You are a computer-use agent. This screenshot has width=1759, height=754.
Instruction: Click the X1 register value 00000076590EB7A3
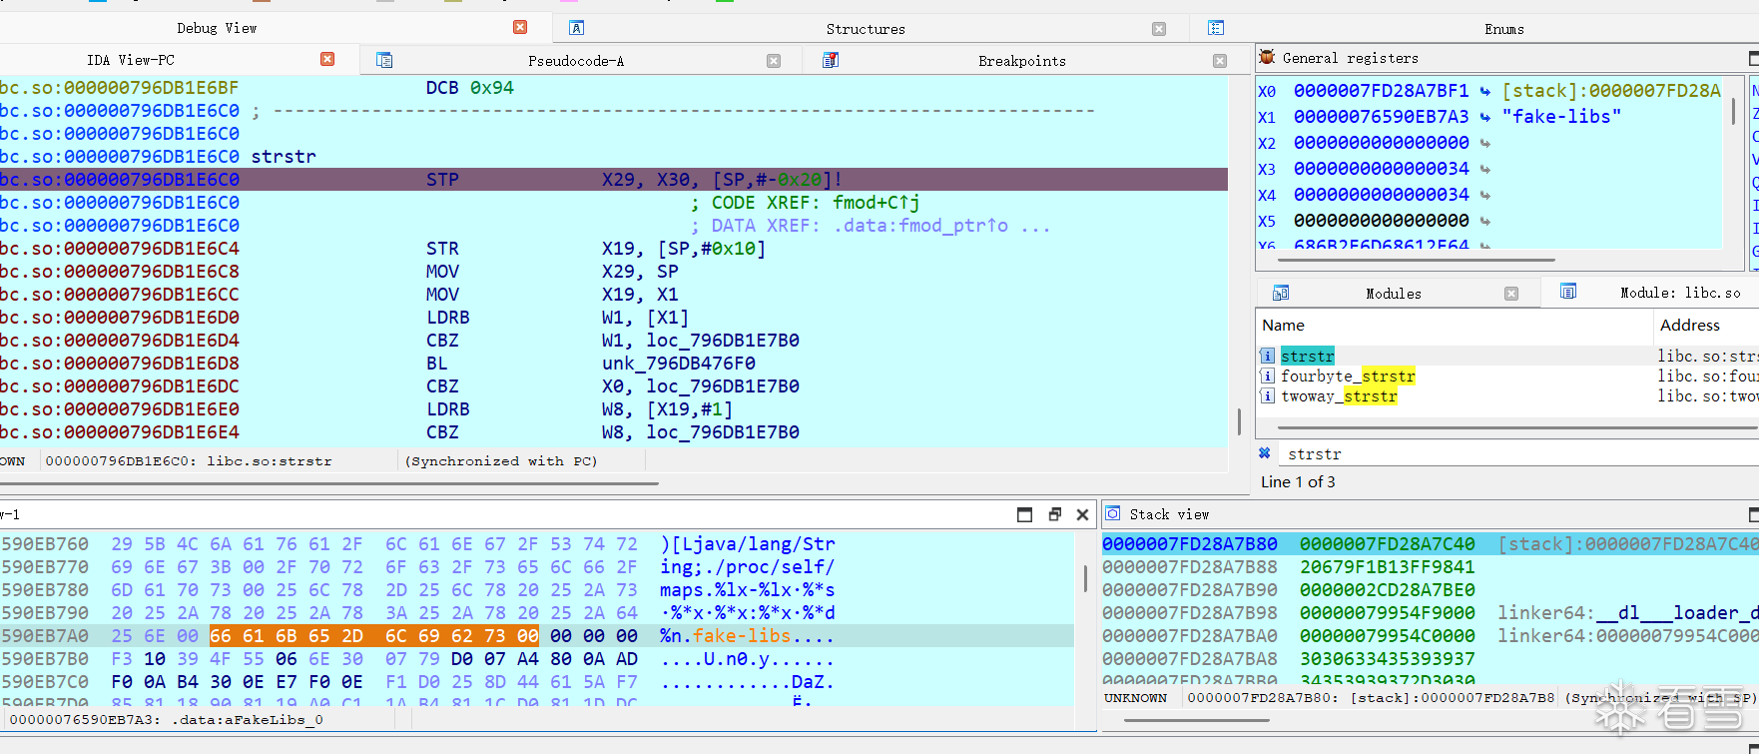[1382, 117]
